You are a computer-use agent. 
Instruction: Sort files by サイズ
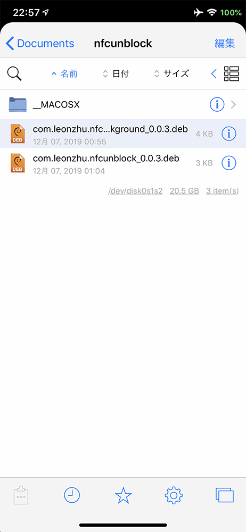click(171, 73)
